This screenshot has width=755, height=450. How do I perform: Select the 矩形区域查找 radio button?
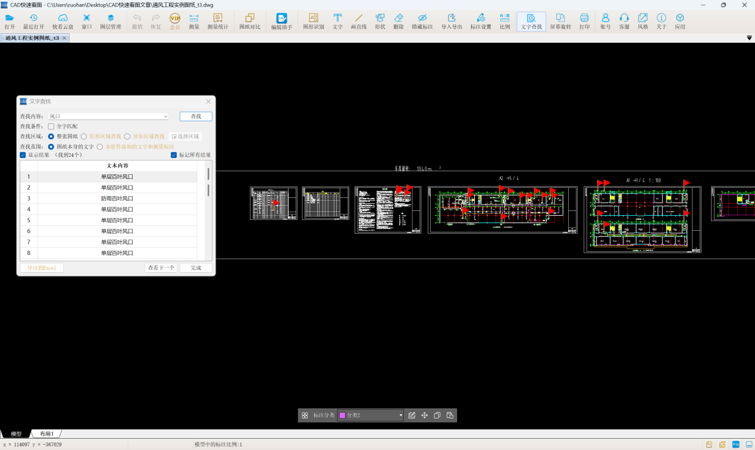tap(84, 137)
